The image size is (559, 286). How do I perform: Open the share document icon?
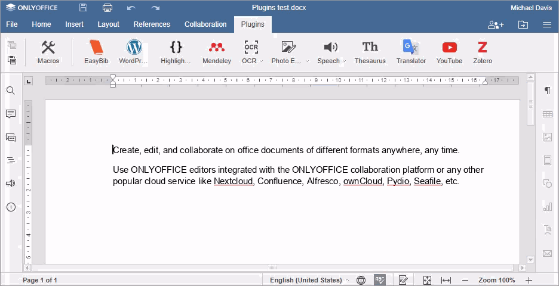[x=496, y=24]
